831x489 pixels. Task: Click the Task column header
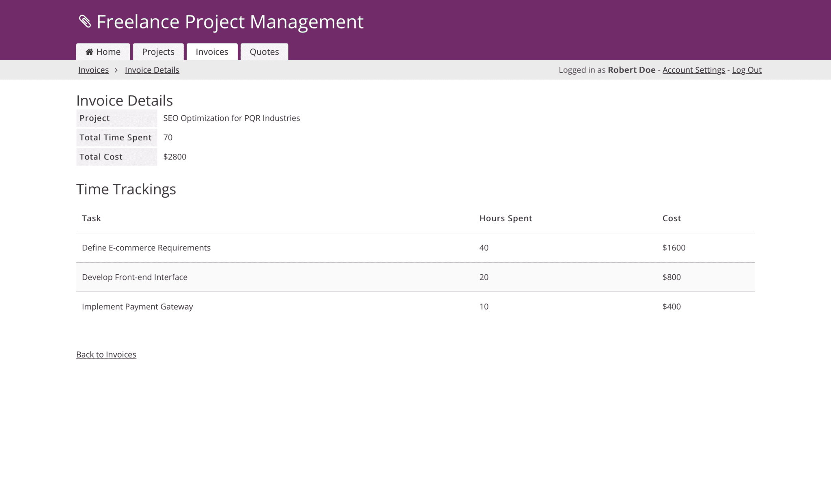91,218
